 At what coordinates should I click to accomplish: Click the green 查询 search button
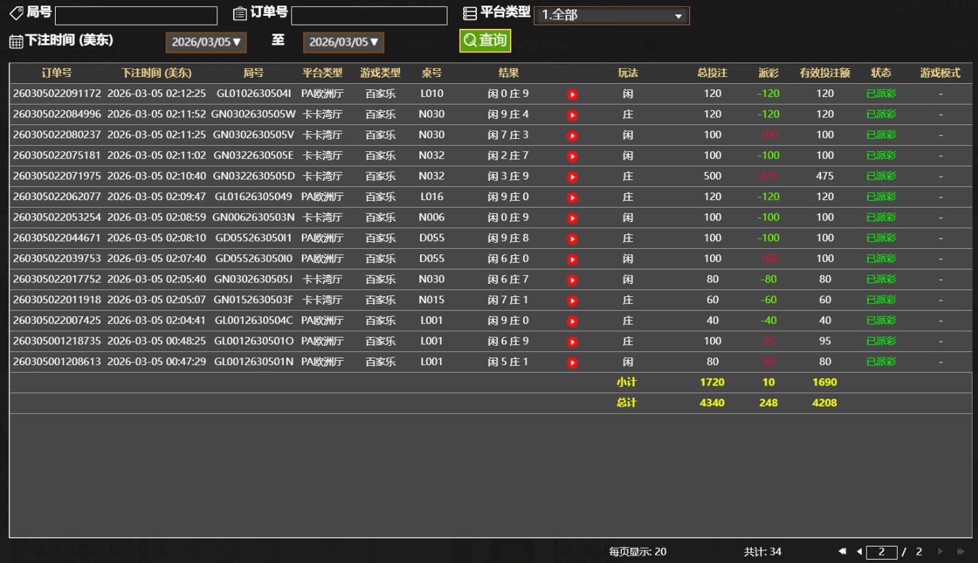pos(485,41)
